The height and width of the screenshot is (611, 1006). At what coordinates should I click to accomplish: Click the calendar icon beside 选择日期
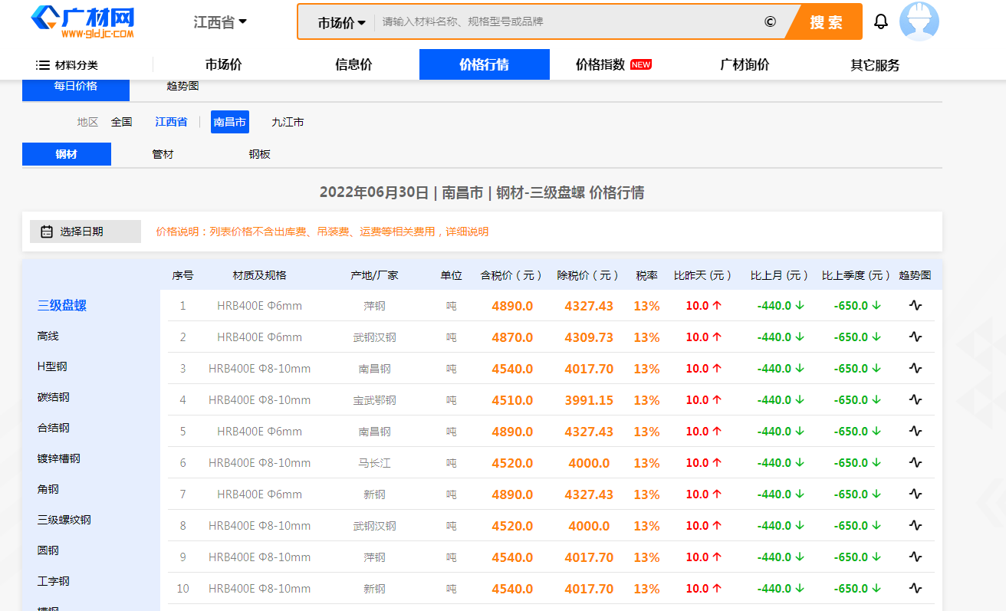(47, 232)
